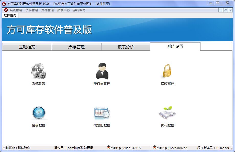Restore the inner child window
The image size is (235, 152).
pos(225,10)
